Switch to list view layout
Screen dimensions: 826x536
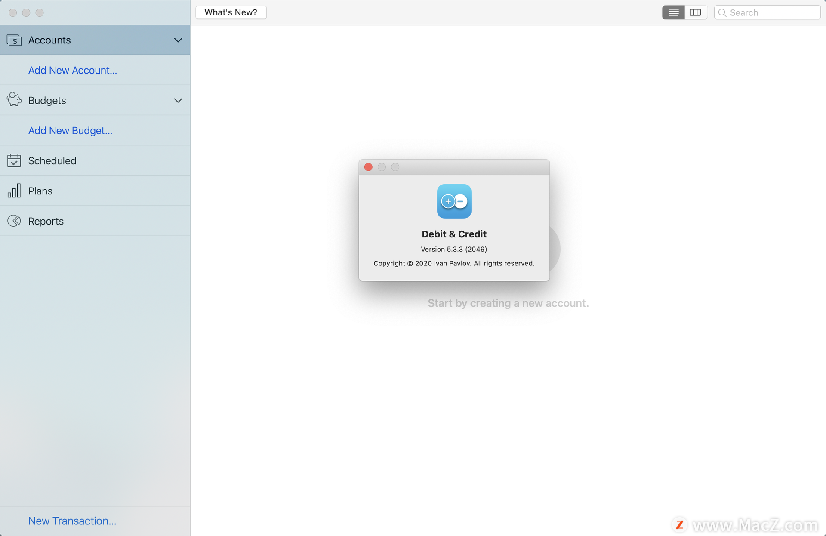click(x=674, y=12)
